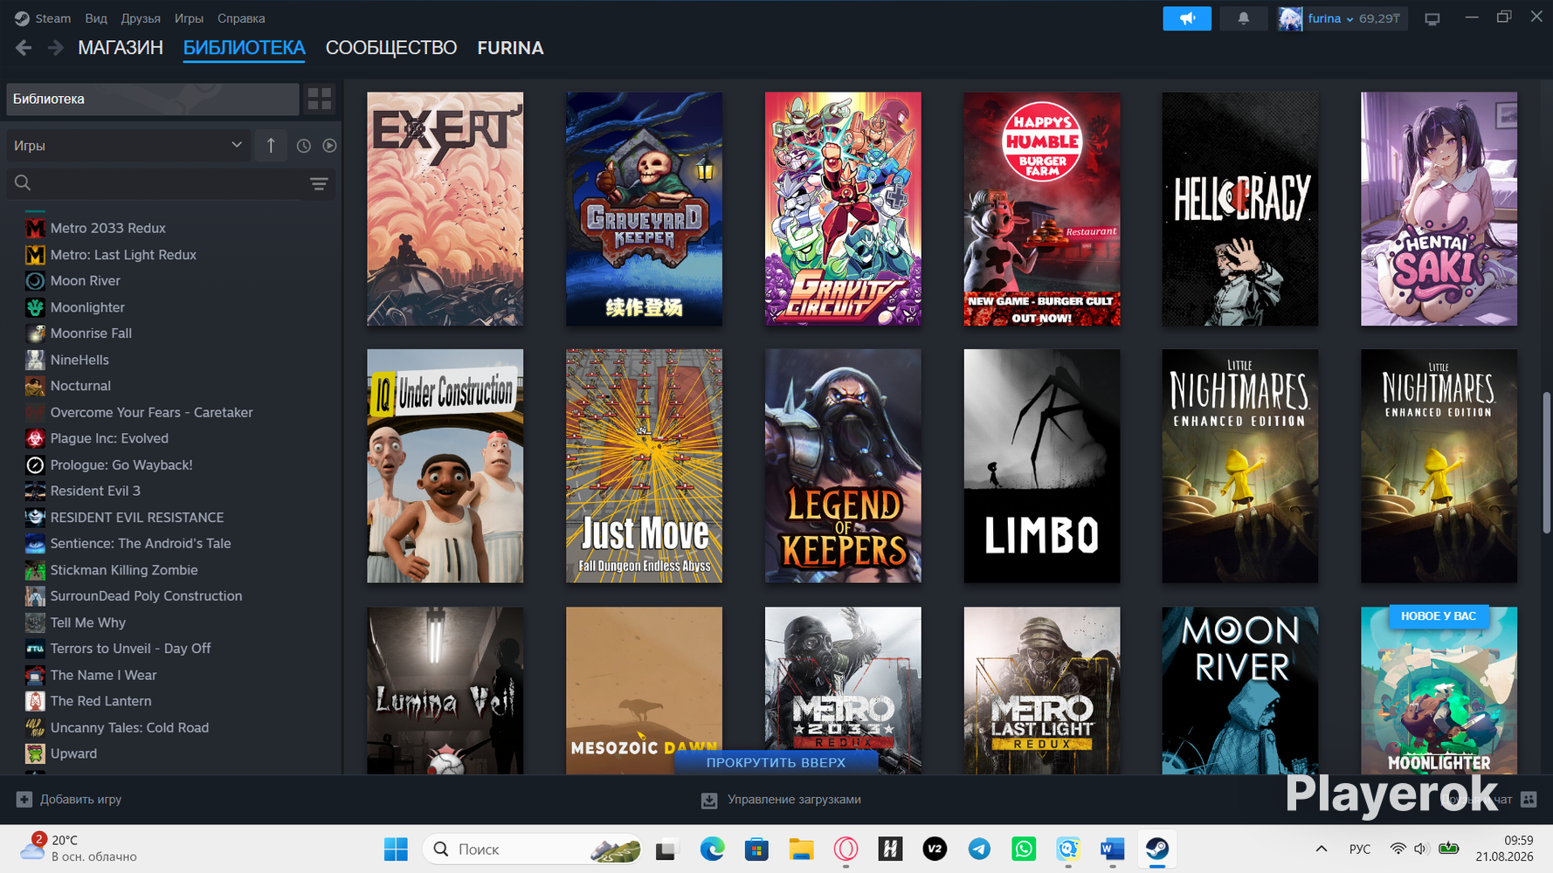Image resolution: width=1553 pixels, height=873 pixels.
Task: Open the advanced filters icon
Action: [x=319, y=183]
